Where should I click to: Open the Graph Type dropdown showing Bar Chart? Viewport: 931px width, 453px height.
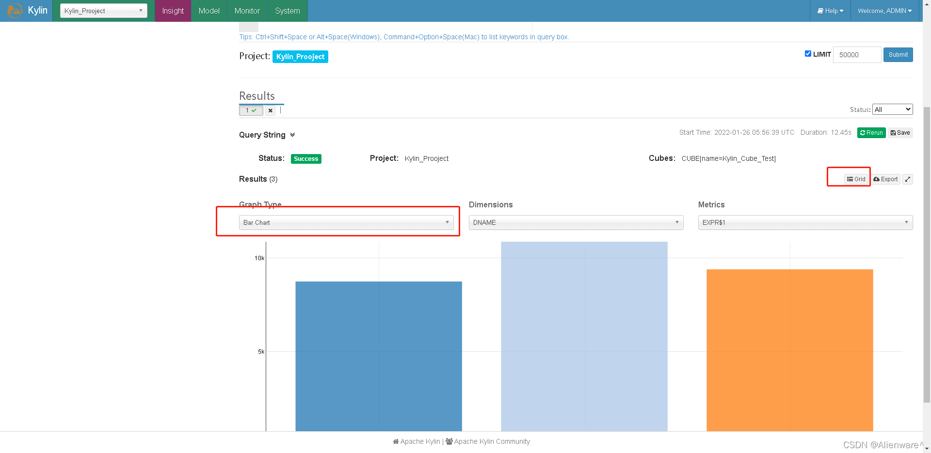pos(346,222)
